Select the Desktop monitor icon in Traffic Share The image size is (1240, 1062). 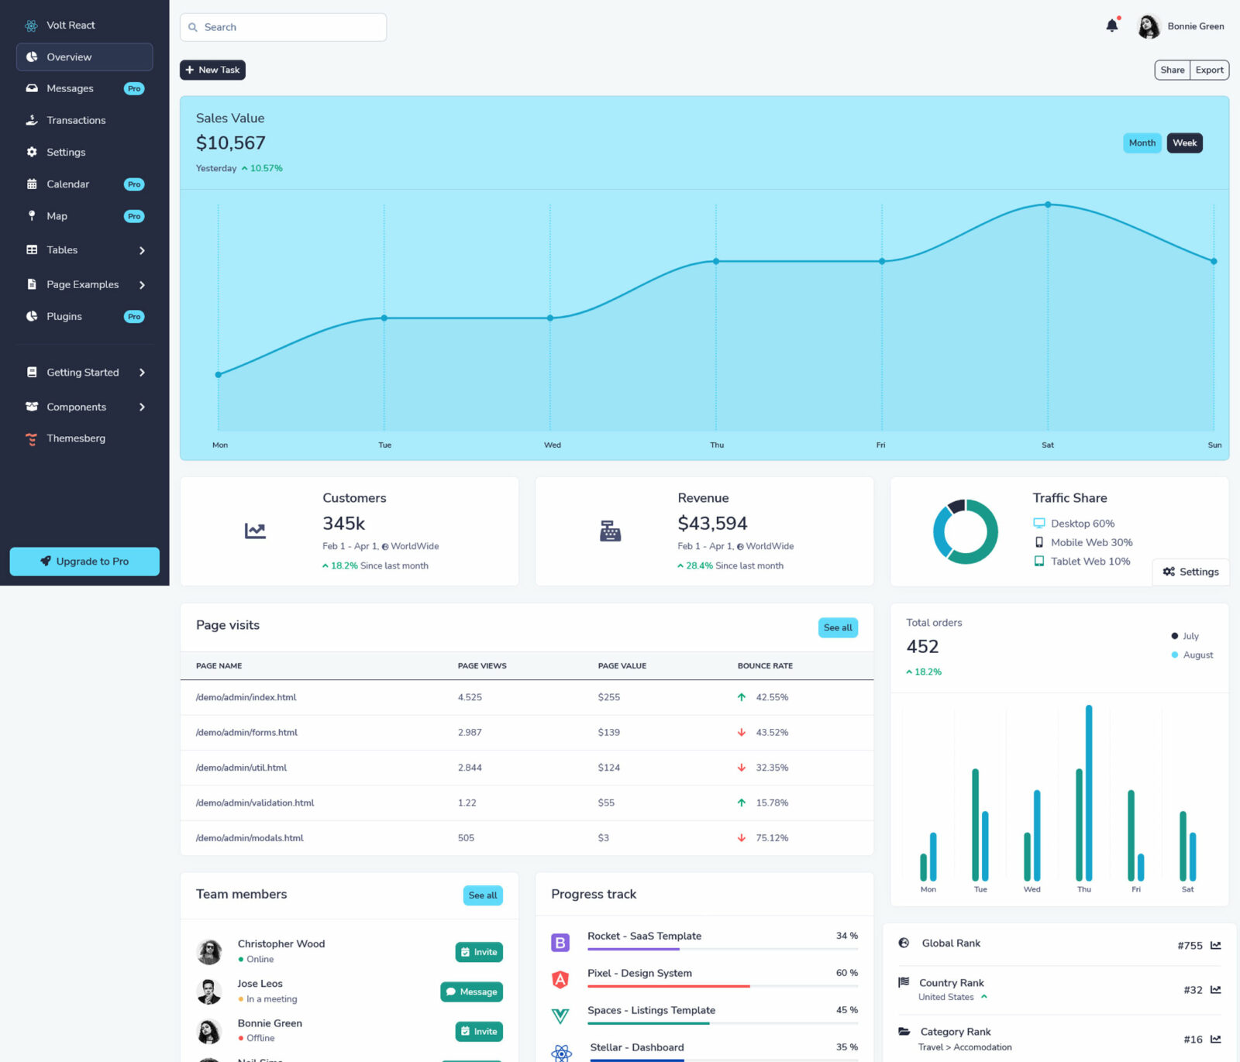tap(1038, 523)
